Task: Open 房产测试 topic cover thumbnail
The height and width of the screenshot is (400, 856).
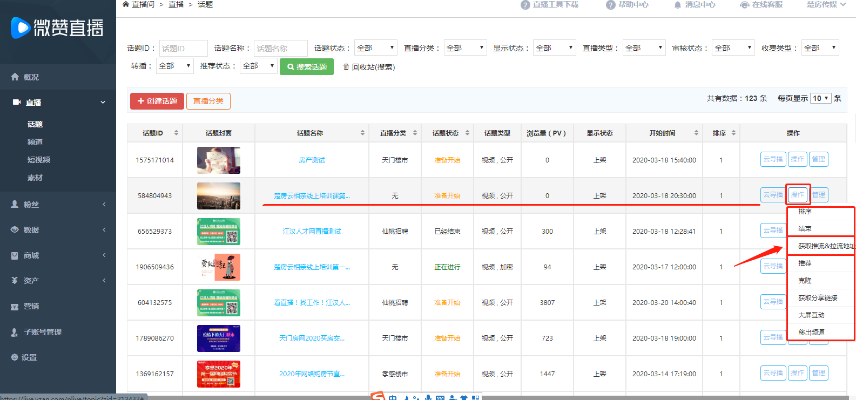Action: click(219, 160)
